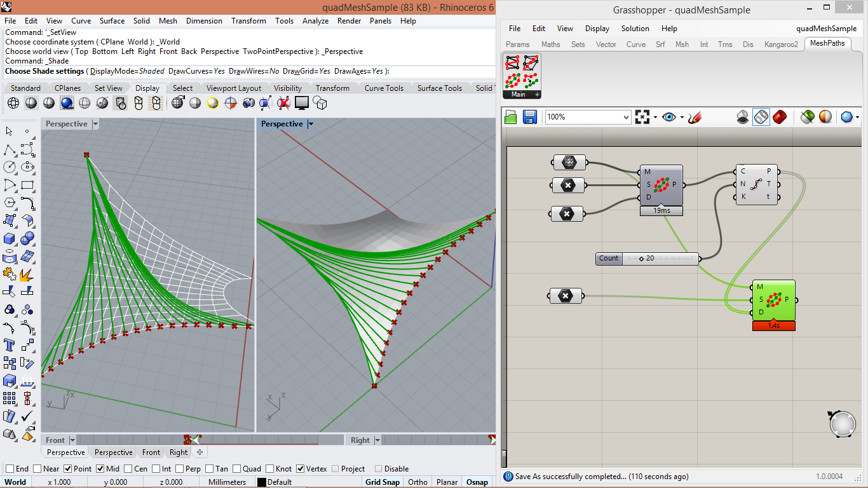Click the Millimeters units status pane
Screen dimensions: 868x488
227,482
